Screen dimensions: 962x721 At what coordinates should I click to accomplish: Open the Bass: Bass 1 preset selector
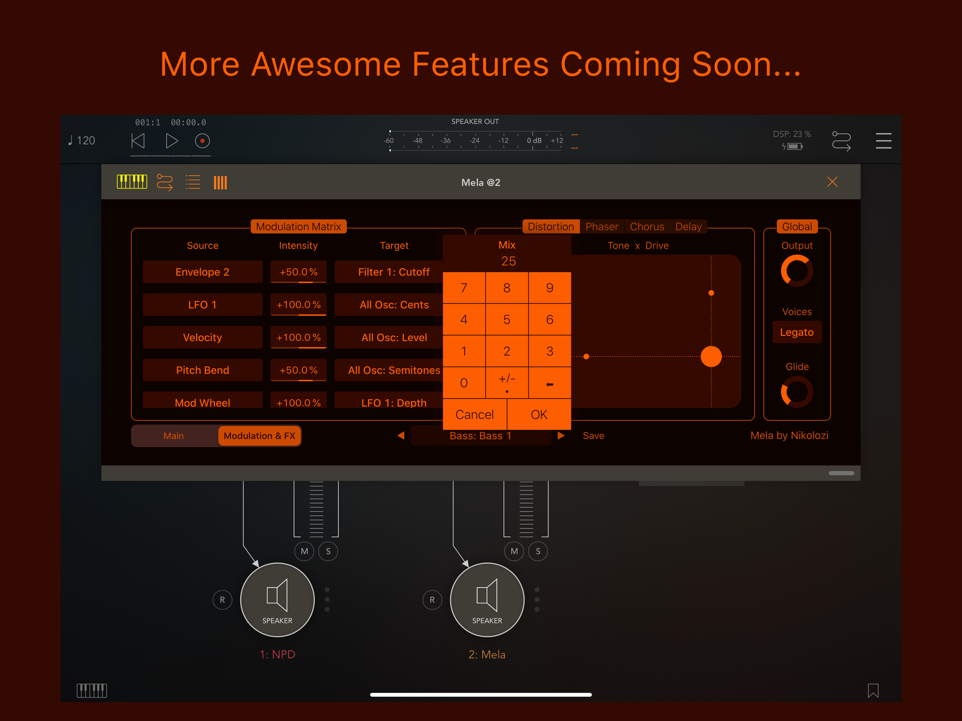(x=481, y=435)
